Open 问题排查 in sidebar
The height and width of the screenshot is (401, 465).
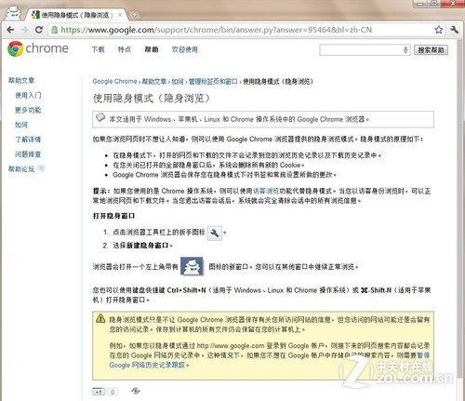(x=28, y=154)
